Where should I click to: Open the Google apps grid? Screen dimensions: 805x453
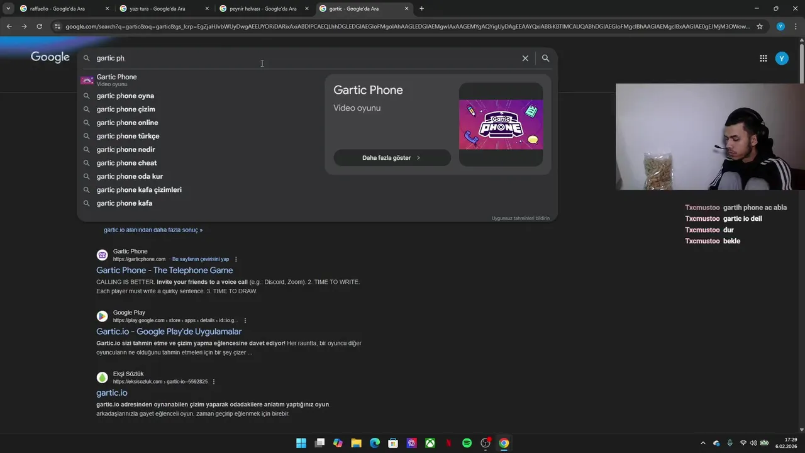click(x=763, y=59)
